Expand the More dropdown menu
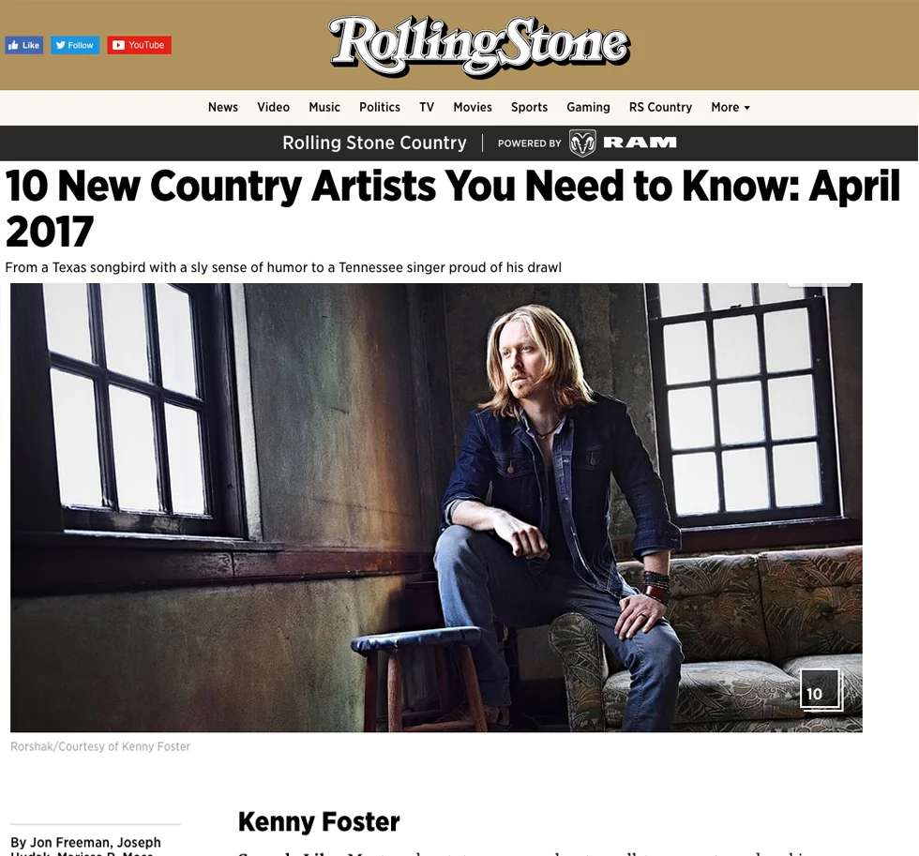This screenshot has height=856, width=919. [731, 107]
